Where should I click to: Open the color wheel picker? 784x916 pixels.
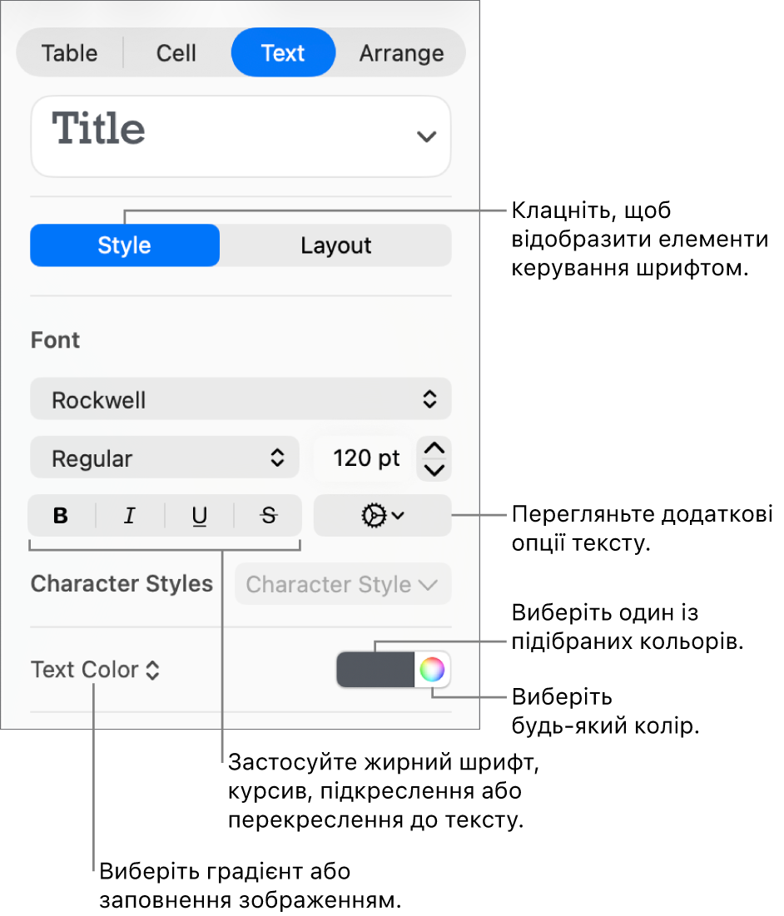click(x=432, y=670)
